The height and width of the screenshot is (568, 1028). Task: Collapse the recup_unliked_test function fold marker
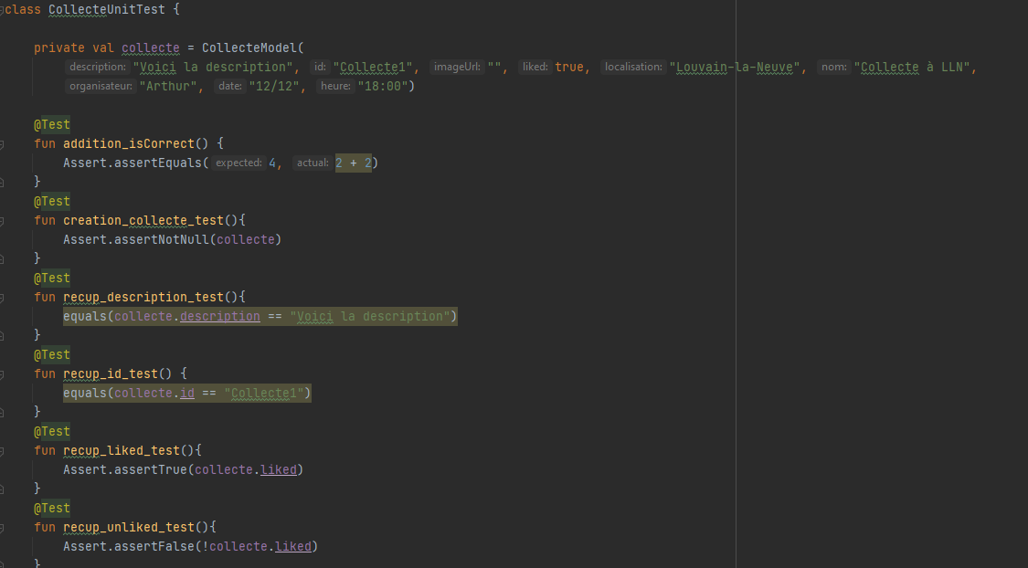(1, 528)
